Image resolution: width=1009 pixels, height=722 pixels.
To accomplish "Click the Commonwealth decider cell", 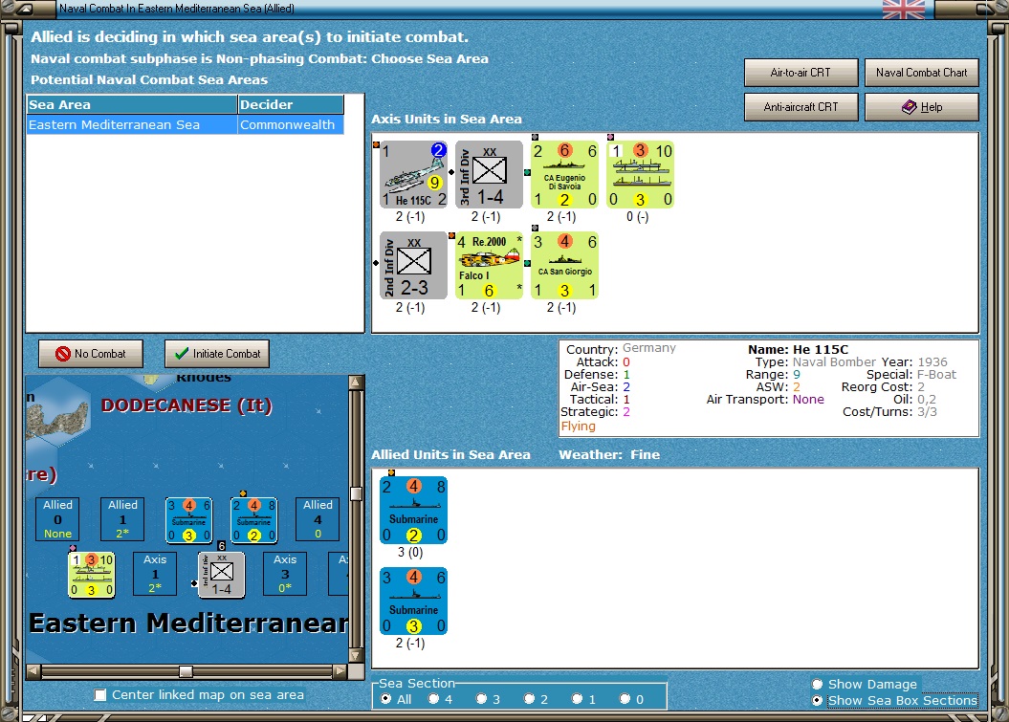I will click(290, 125).
